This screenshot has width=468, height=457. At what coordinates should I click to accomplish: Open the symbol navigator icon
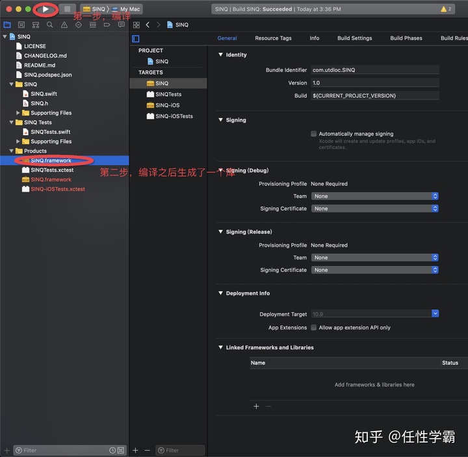click(36, 25)
